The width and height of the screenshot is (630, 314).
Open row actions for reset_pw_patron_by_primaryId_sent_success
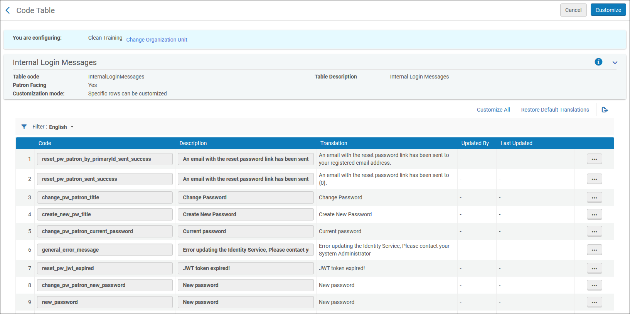pyautogui.click(x=594, y=159)
